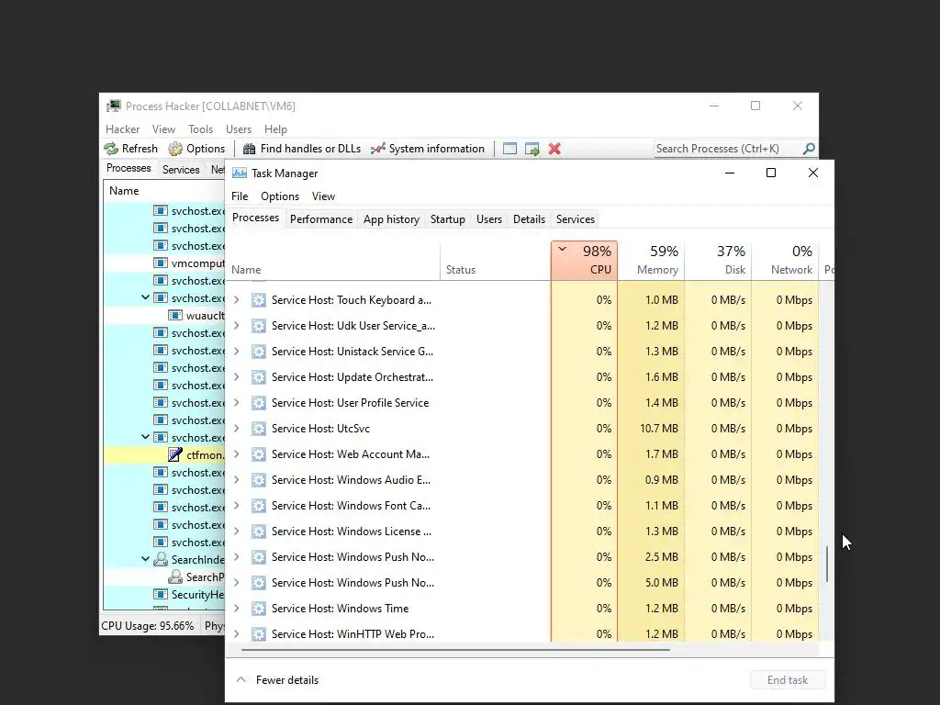Screen dimensions: 940x705
Task: Open Task Manager Users tab
Action: pyautogui.click(x=488, y=219)
